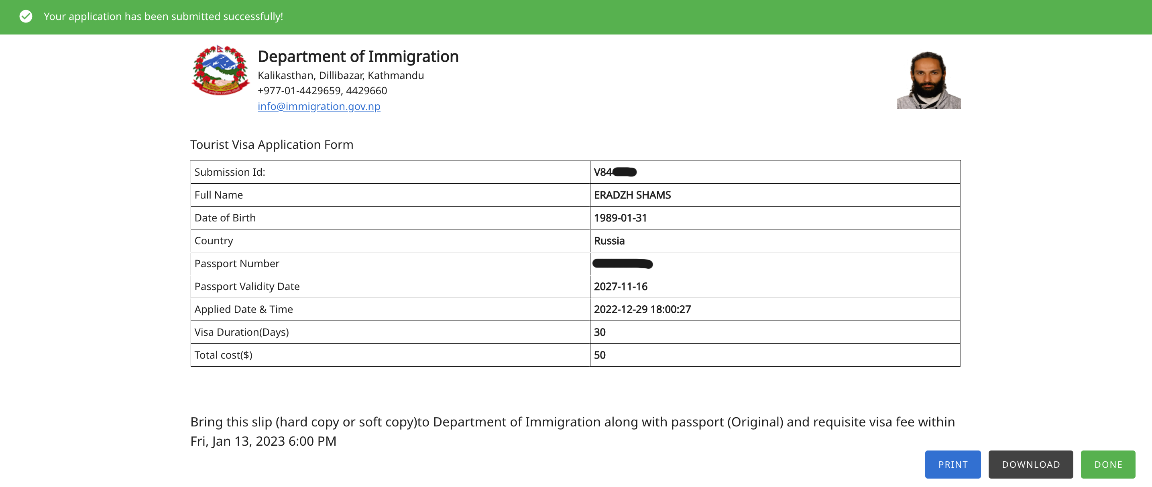The width and height of the screenshot is (1152, 487).
Task: Select the full name ERADZH SHAMS
Action: (632, 195)
